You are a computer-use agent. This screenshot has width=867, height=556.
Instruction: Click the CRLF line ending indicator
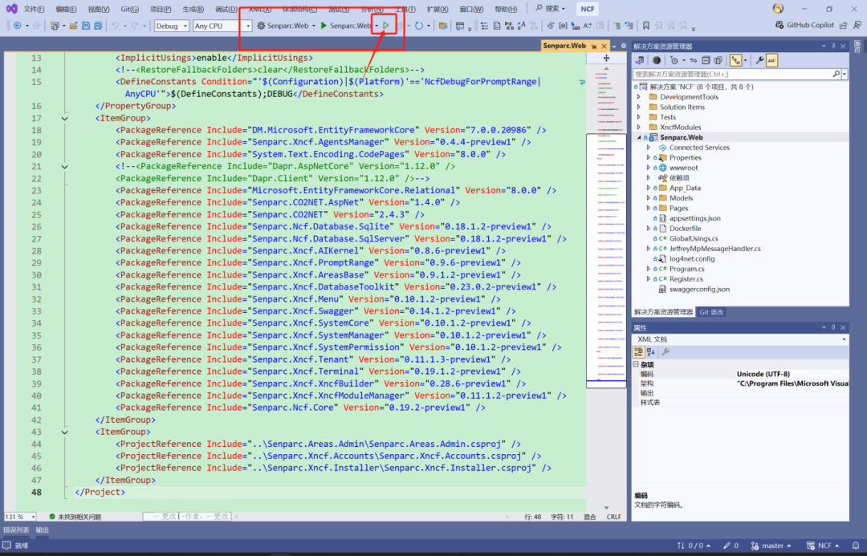pyautogui.click(x=614, y=517)
